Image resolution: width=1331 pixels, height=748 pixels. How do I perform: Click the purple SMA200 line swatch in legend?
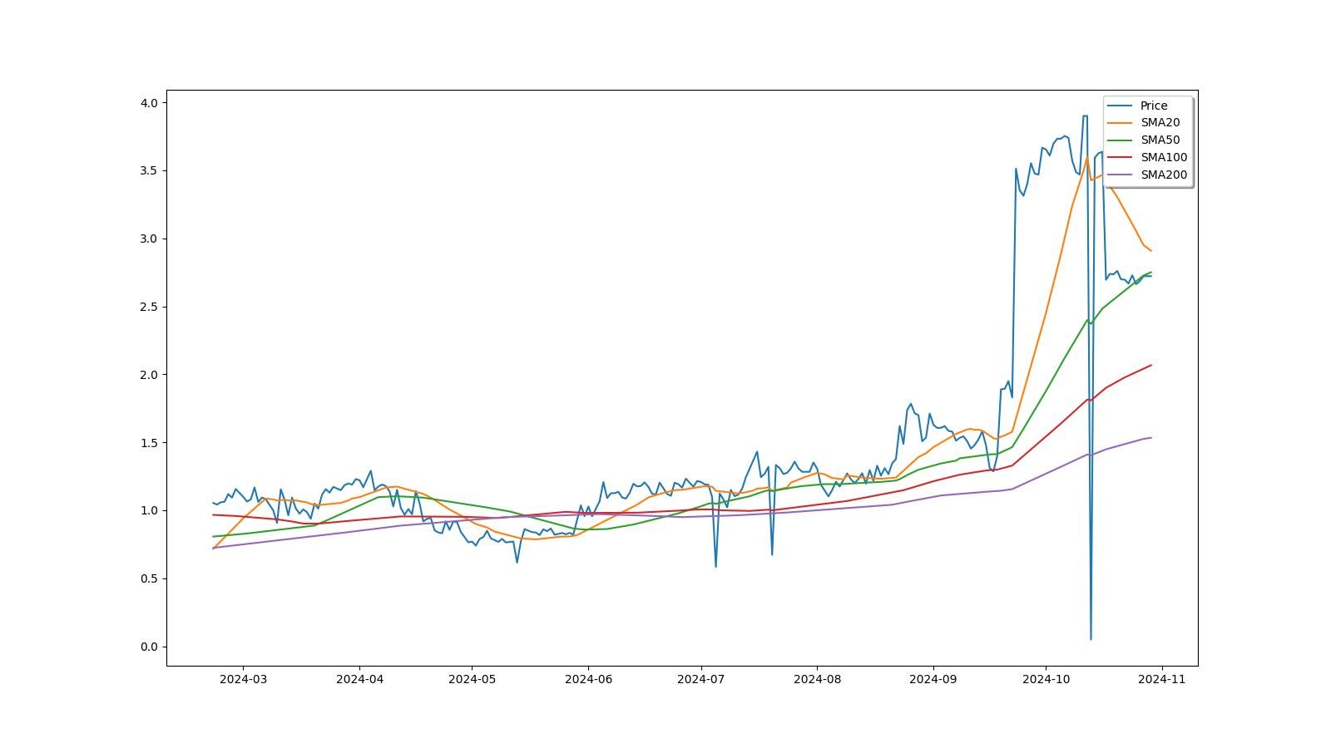1121,175
